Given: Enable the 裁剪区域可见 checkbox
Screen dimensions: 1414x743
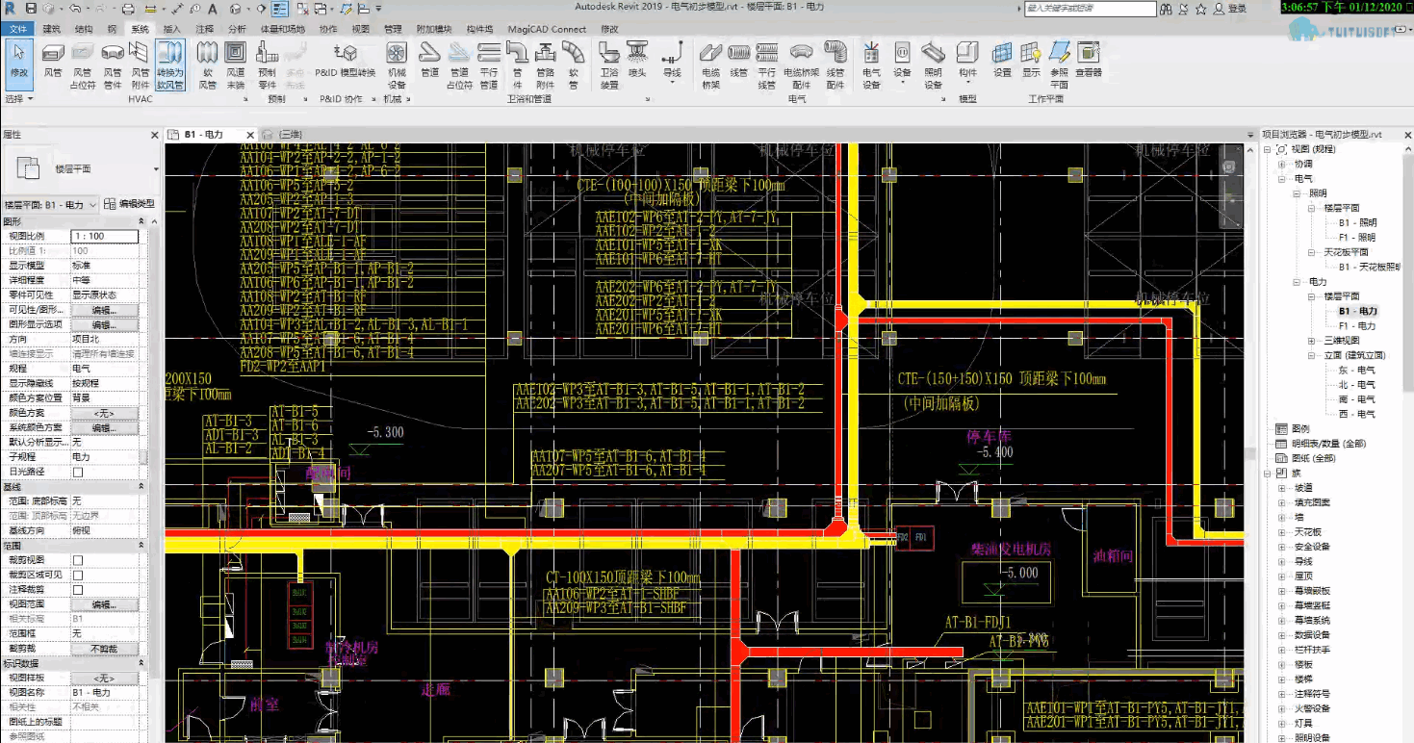Looking at the screenshot, I should (78, 575).
